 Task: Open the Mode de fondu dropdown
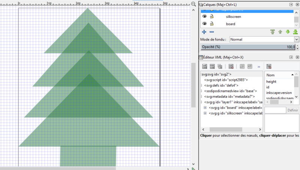(x=264, y=39)
